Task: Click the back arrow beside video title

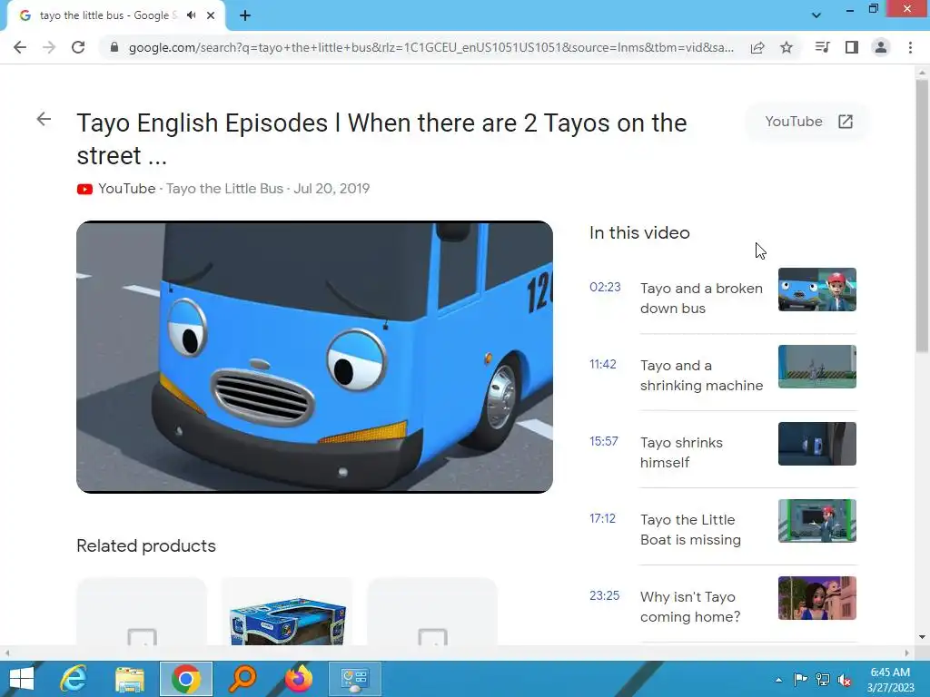Action: tap(44, 119)
